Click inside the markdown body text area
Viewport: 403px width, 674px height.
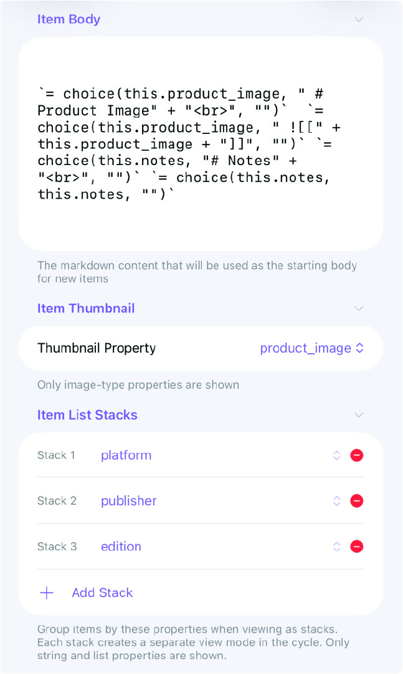click(201, 143)
